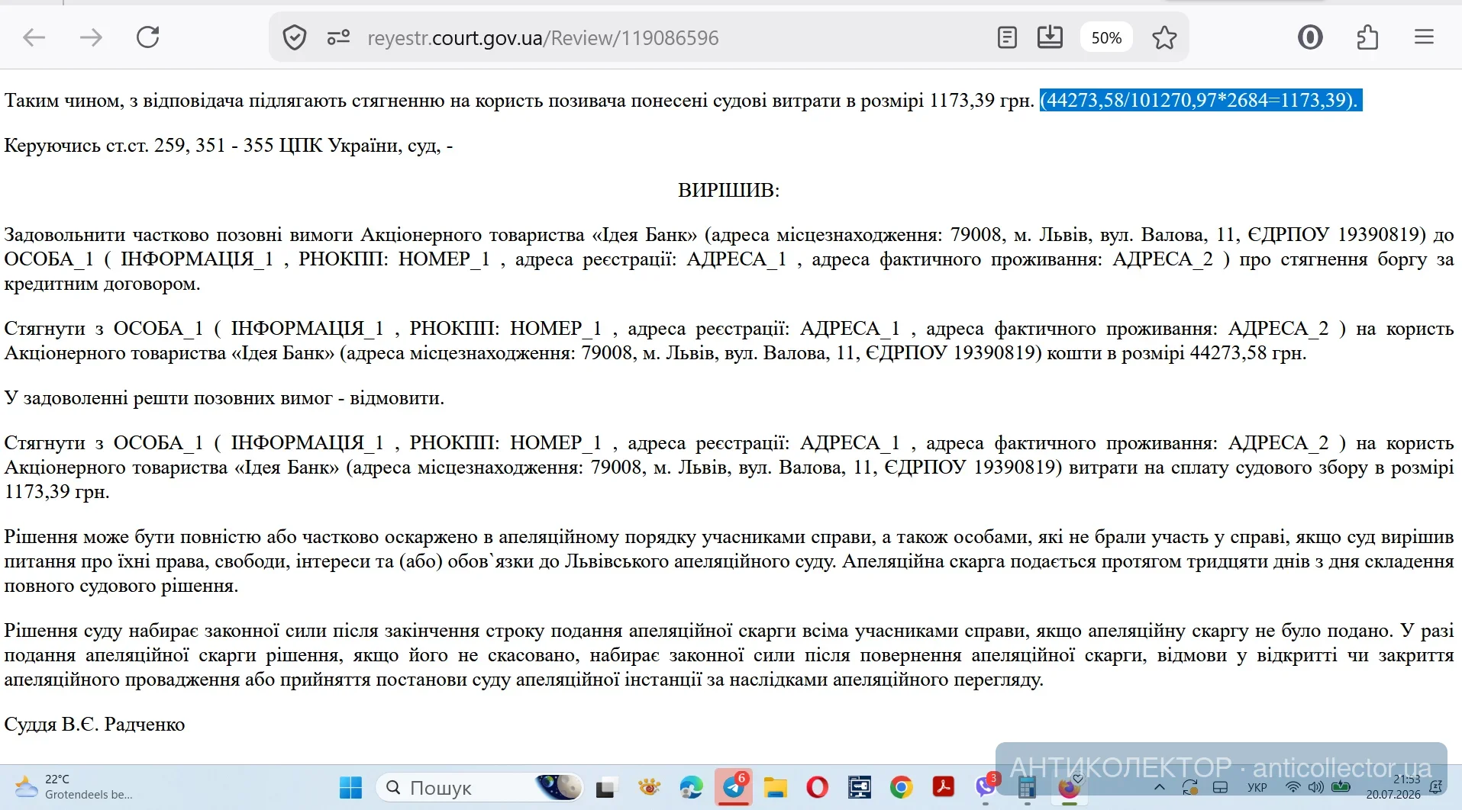Reset the 50% zoom level indicator
Viewport: 1462px width, 810px height.
coord(1106,37)
